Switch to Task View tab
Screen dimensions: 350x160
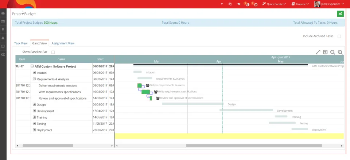(x=21, y=43)
